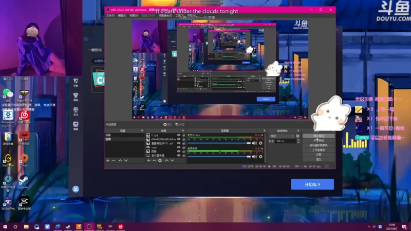Click the 时长 duration stepper arrows
The image size is (411, 231).
click(298, 141)
